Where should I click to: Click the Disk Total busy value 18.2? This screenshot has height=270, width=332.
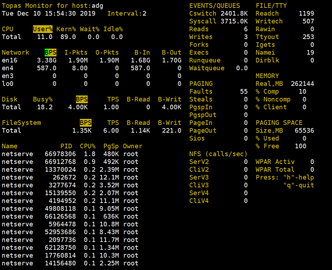45,107
